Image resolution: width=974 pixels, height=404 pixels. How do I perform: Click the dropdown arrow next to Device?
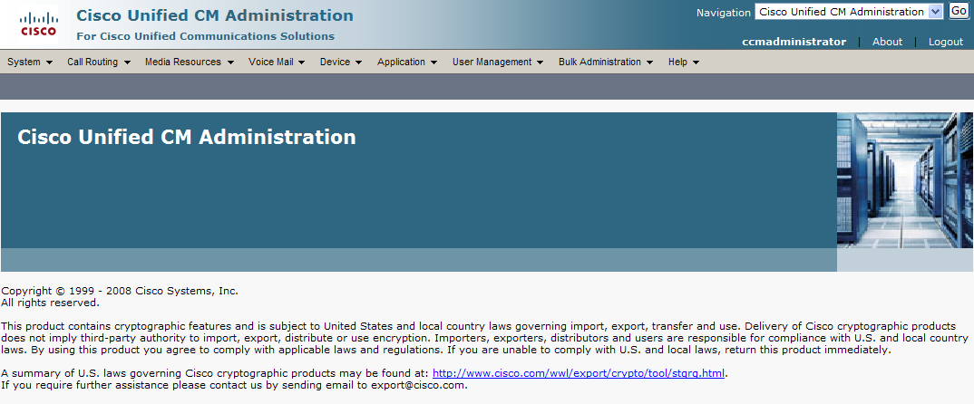click(x=358, y=63)
